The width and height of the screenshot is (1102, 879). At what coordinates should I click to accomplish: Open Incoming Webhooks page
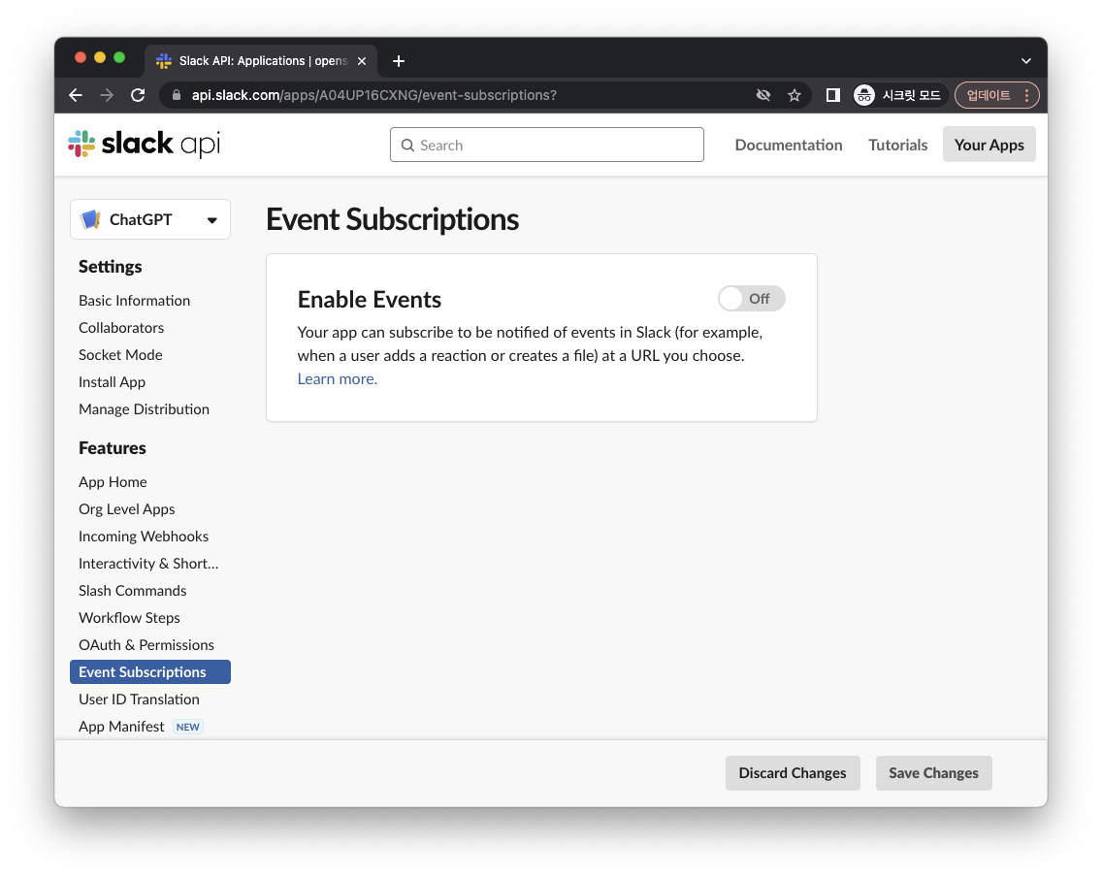pyautogui.click(x=144, y=537)
